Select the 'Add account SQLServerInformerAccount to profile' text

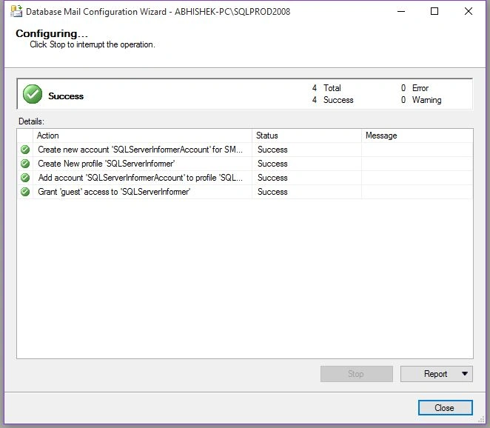[141, 178]
